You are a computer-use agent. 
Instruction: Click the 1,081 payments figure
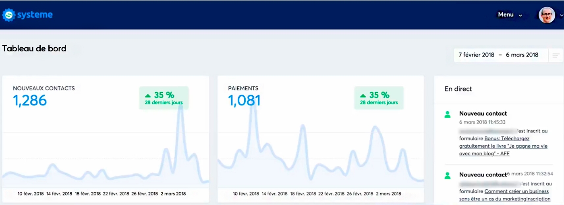click(244, 100)
